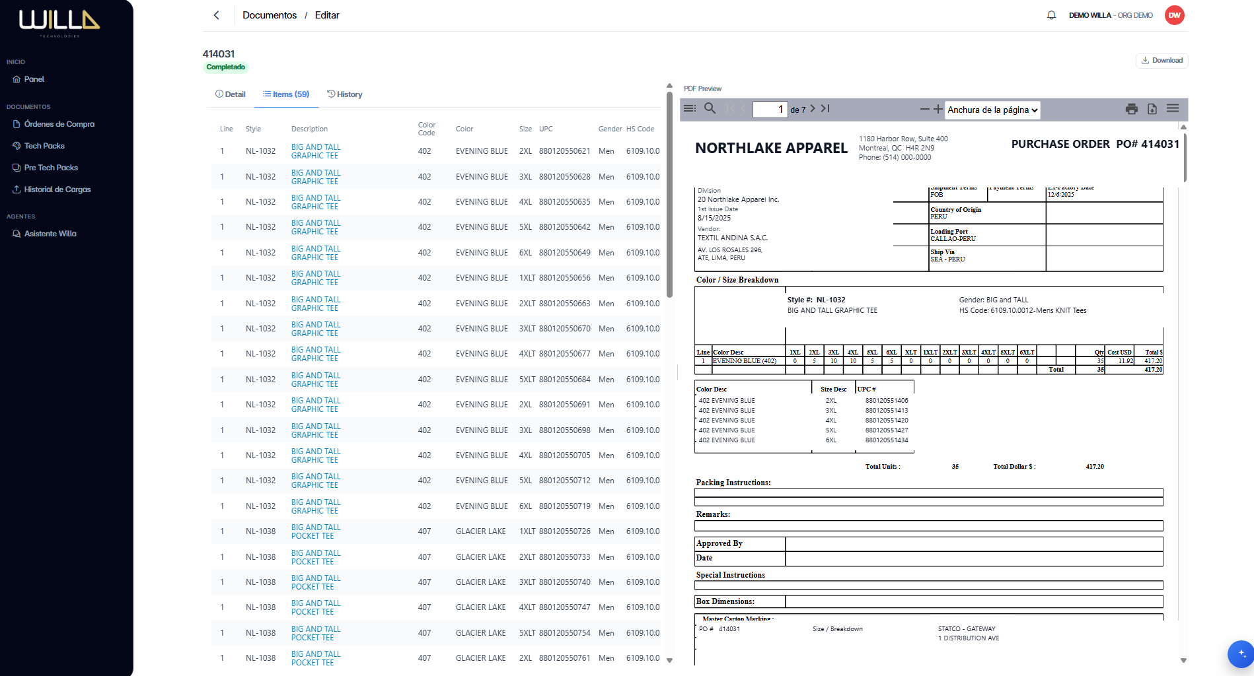Open PDF search magnifier tool

(710, 108)
